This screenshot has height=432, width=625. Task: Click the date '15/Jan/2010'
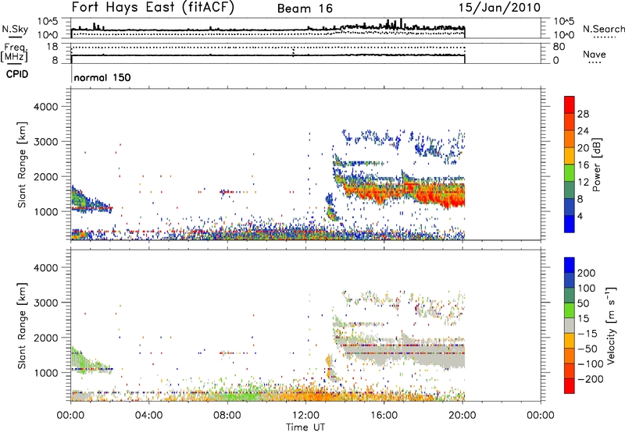coord(499,8)
